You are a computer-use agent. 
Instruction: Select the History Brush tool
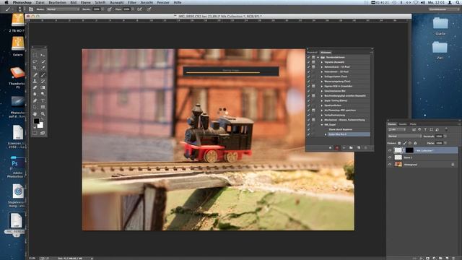point(43,81)
